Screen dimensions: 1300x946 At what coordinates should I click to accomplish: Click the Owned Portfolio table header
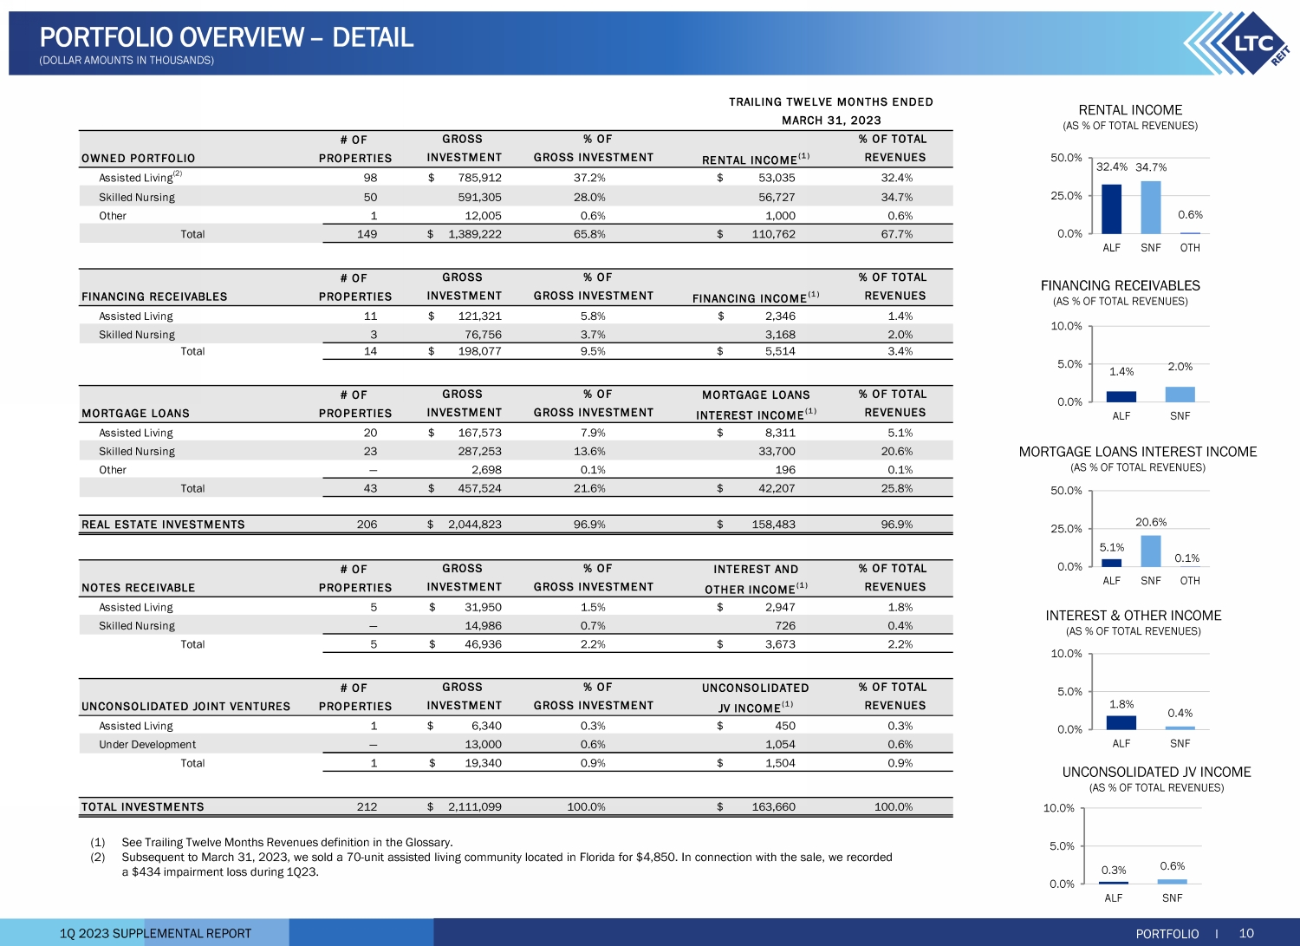pyautogui.click(x=139, y=158)
